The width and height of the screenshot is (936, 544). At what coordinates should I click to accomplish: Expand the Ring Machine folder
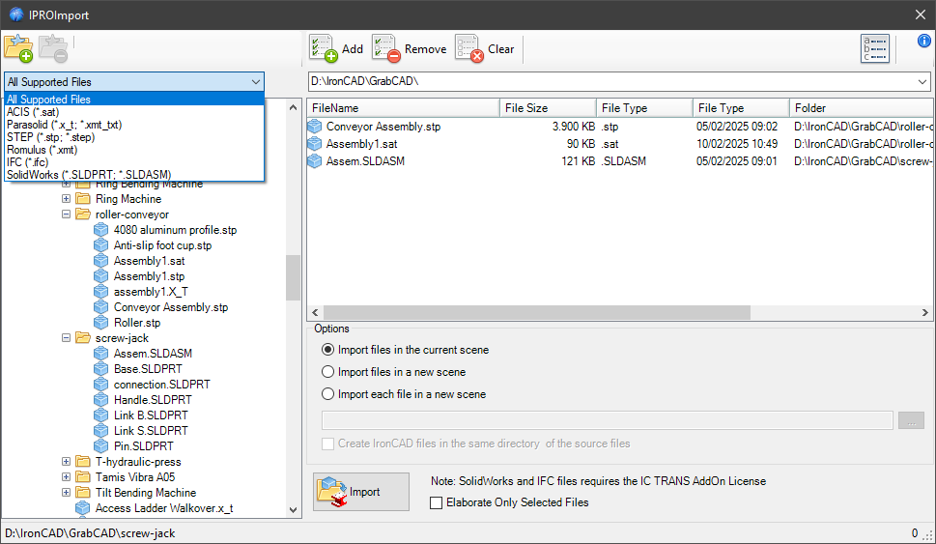[67, 199]
